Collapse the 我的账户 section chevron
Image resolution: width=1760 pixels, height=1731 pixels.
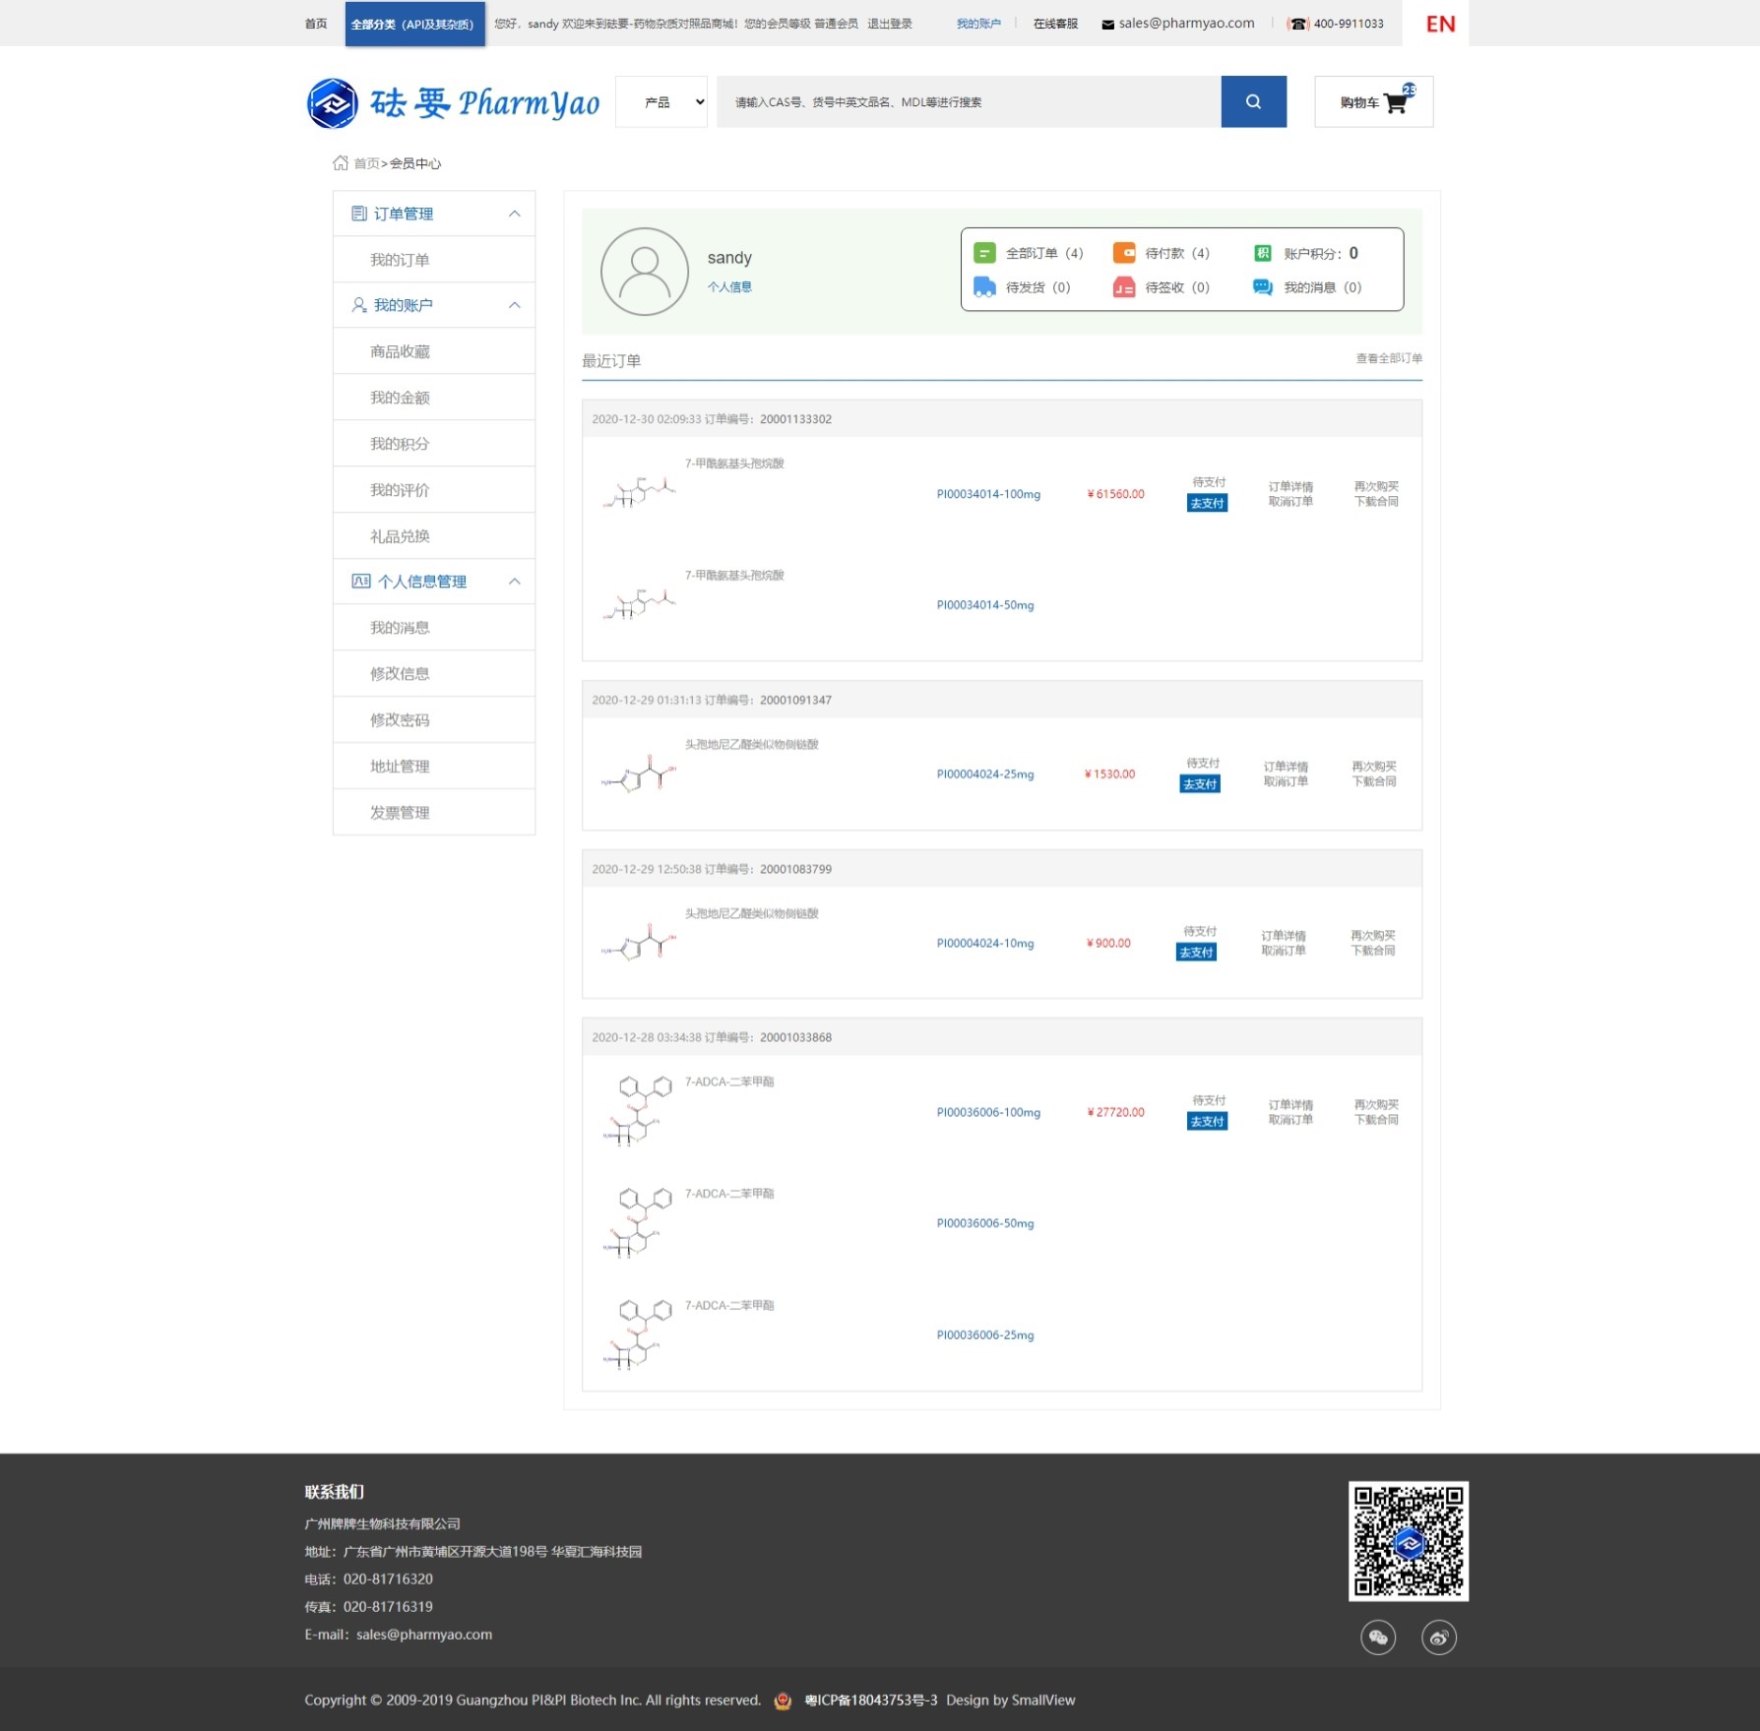click(x=514, y=305)
